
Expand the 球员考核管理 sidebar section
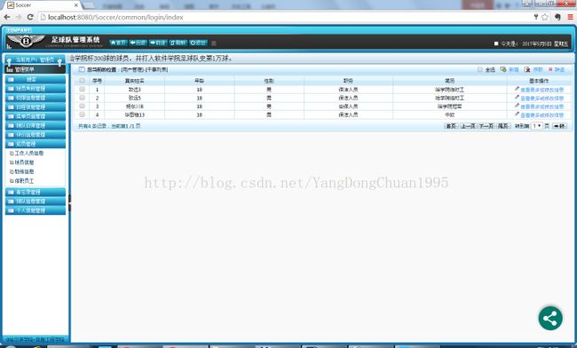(x=36, y=89)
